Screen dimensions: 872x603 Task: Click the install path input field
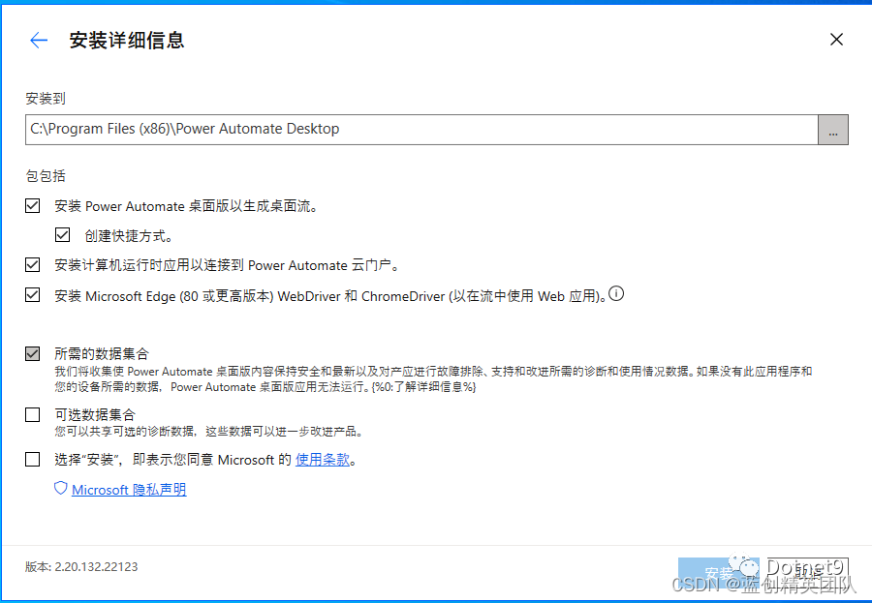(421, 130)
